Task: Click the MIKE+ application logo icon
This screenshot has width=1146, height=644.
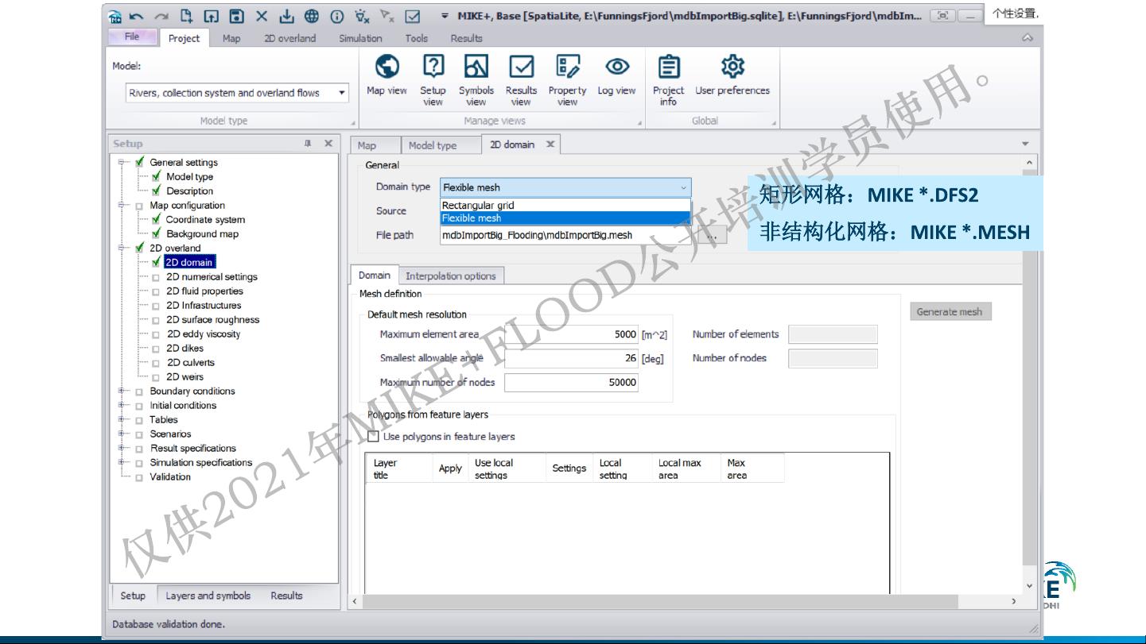Action: point(115,16)
